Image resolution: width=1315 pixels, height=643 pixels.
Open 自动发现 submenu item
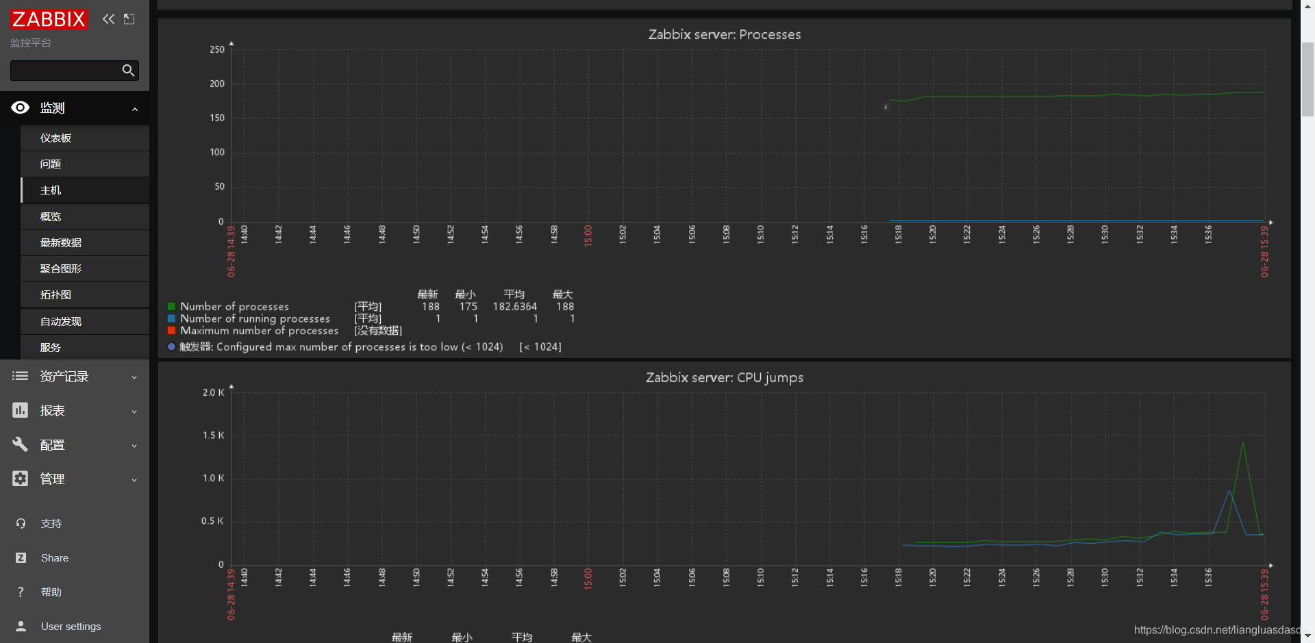[x=85, y=322]
